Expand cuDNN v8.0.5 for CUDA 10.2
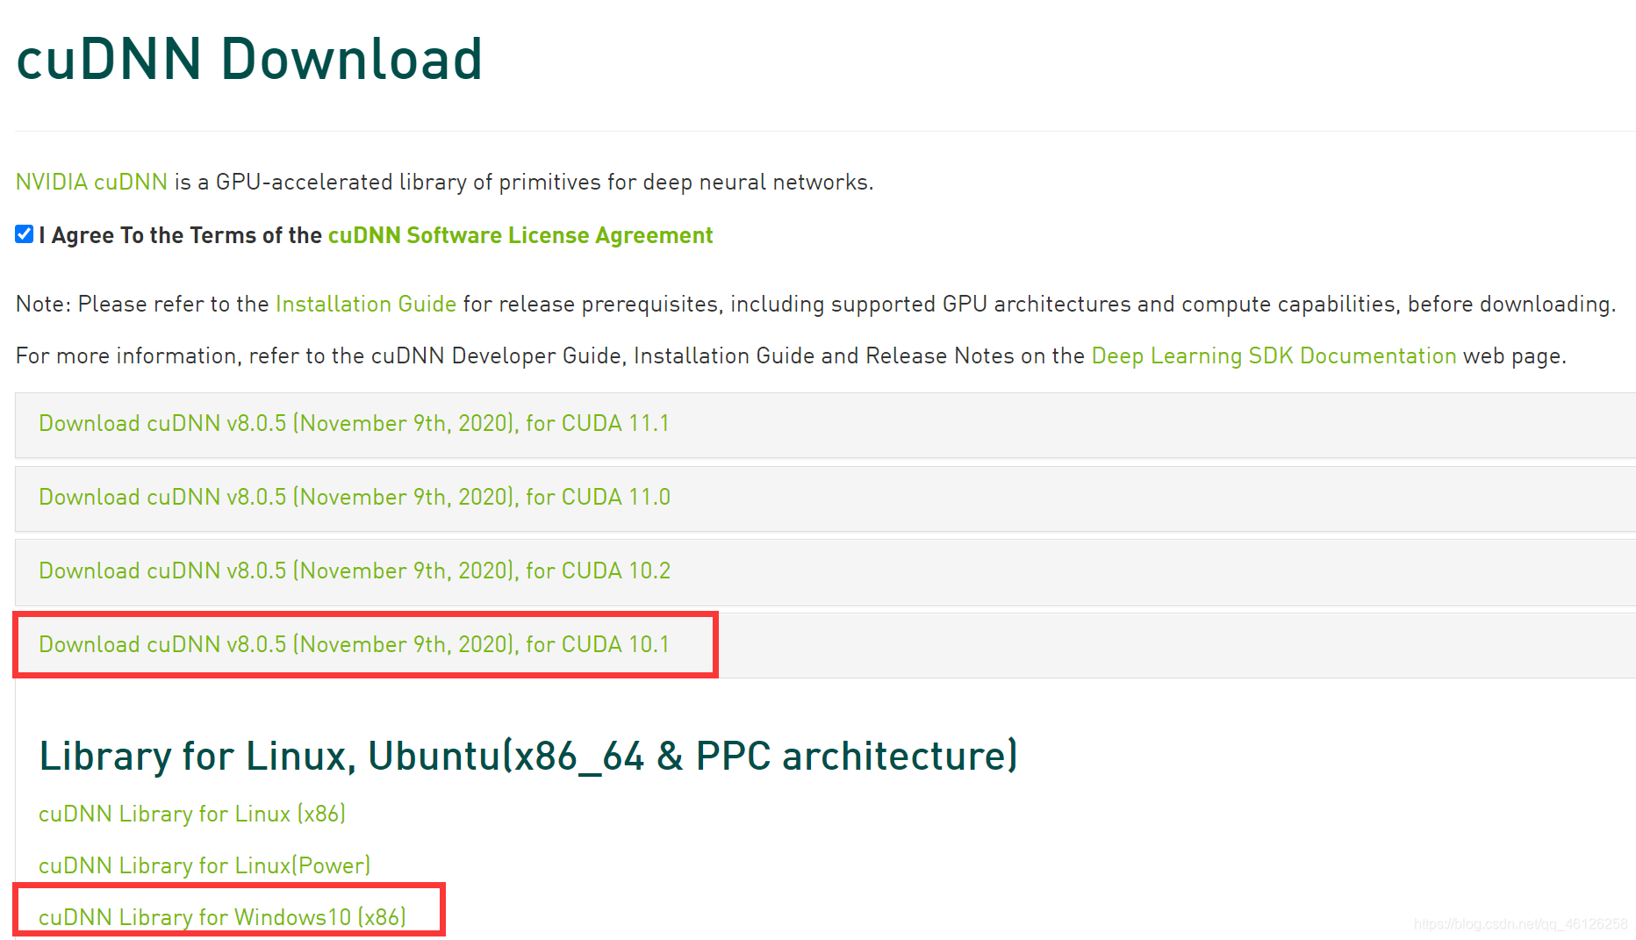The height and width of the screenshot is (940, 1636). click(x=355, y=570)
